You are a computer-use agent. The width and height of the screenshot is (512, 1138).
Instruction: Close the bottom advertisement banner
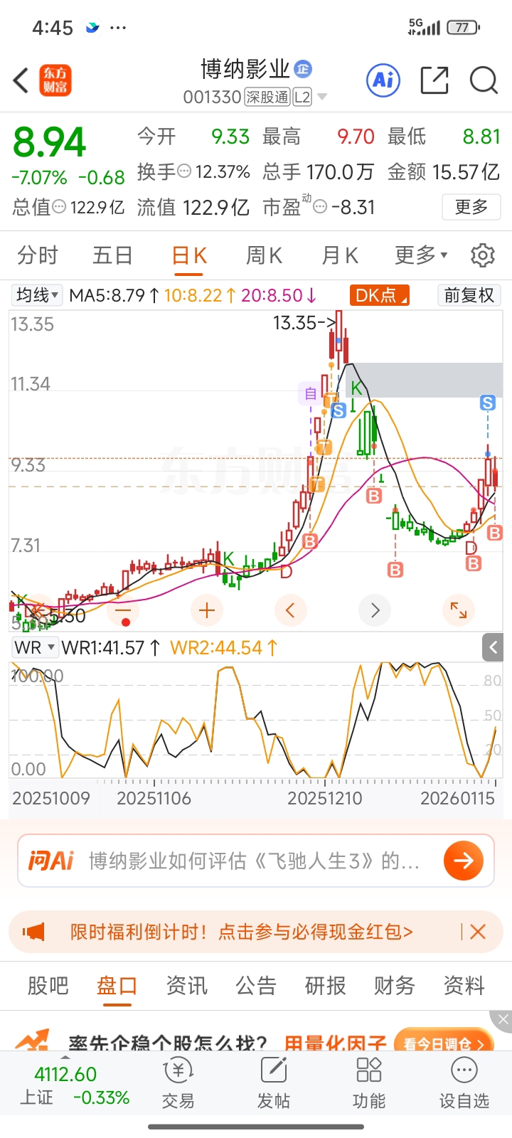coord(503,1019)
